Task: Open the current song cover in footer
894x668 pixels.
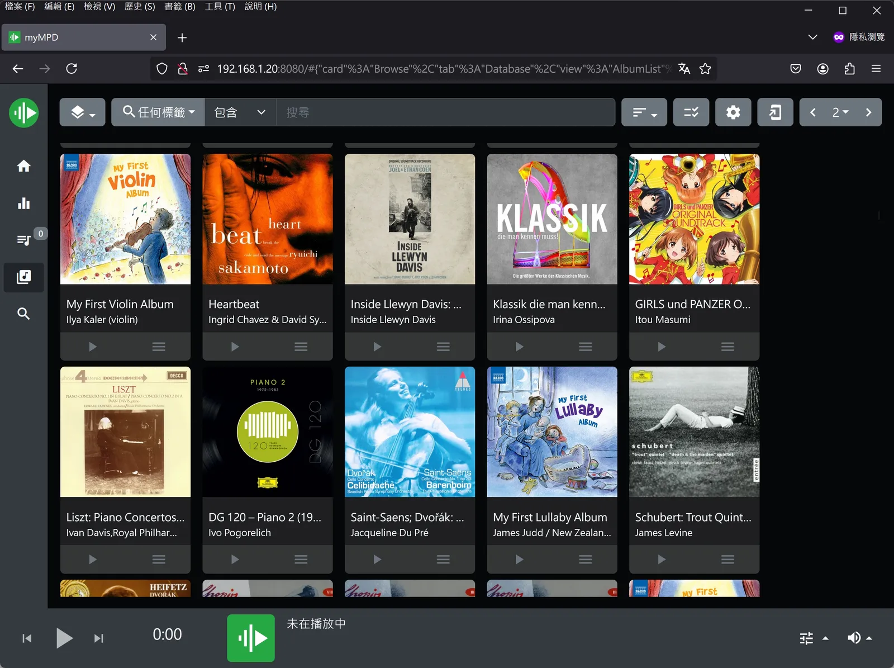Action: 251,638
